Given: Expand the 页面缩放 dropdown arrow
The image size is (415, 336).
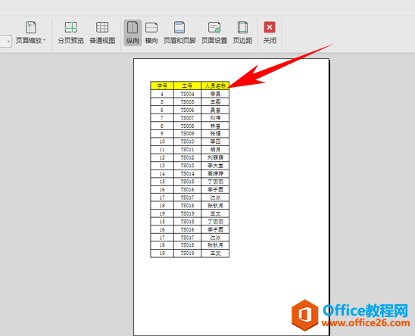Looking at the screenshot, I should pos(45,40).
